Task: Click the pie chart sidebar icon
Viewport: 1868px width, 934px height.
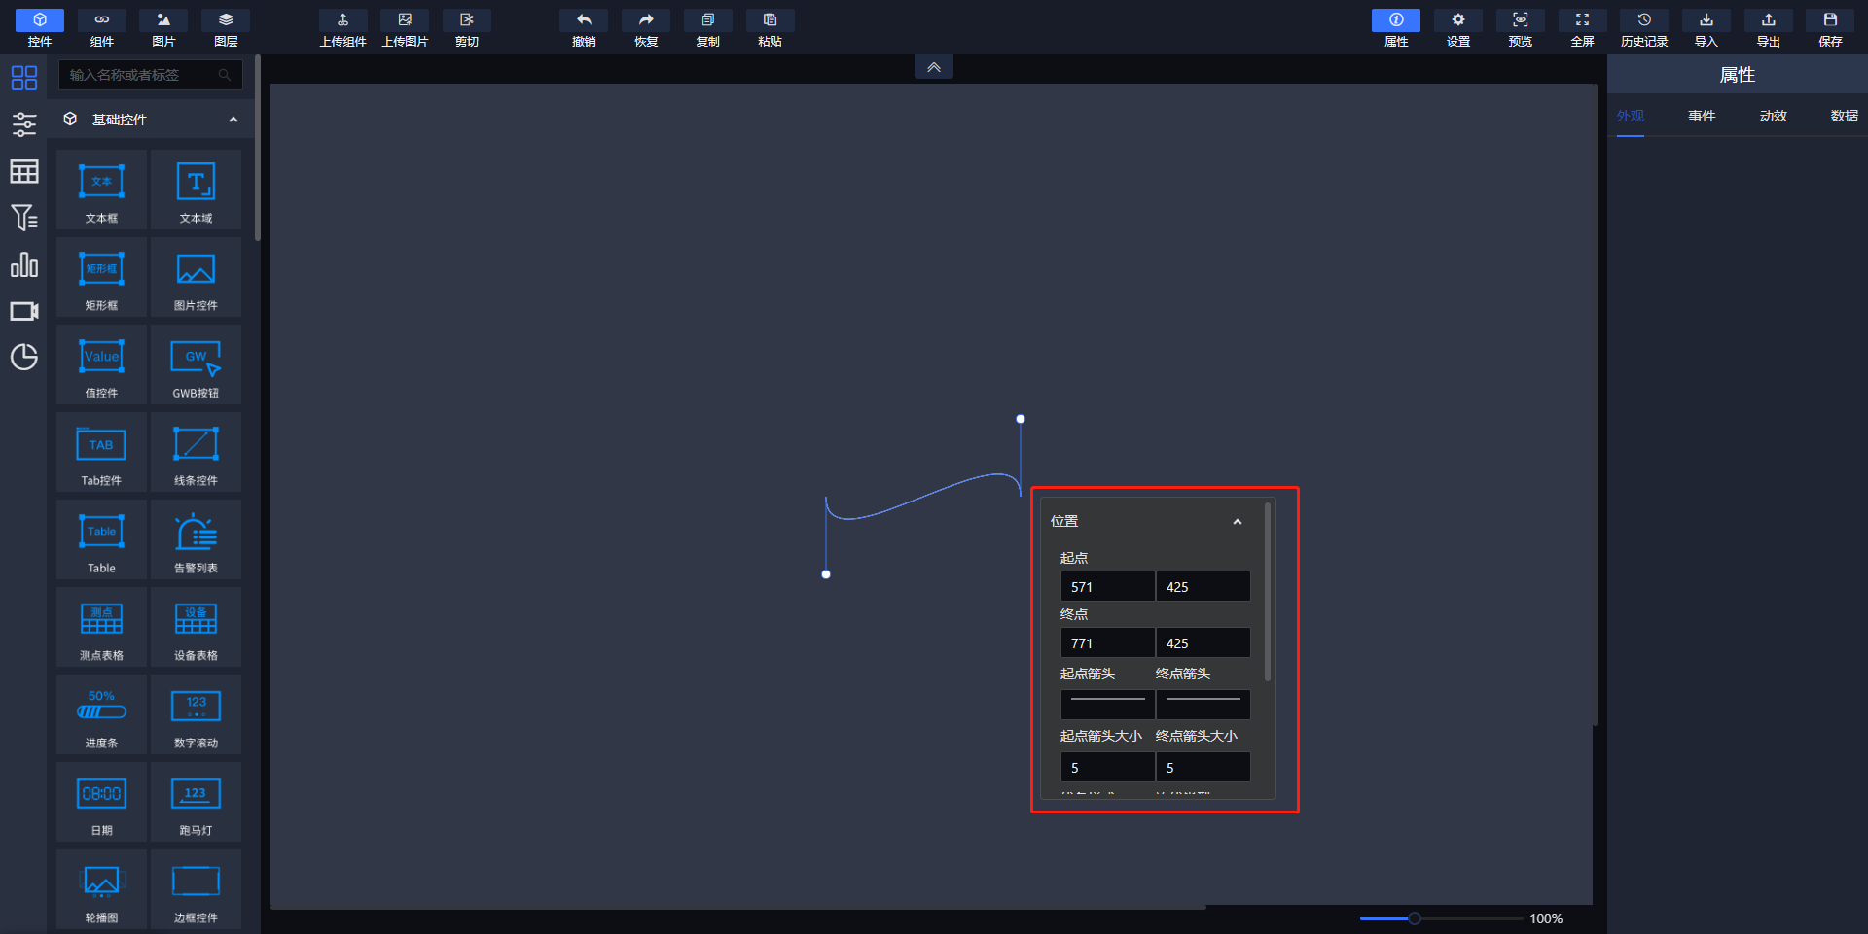Action: (x=24, y=358)
